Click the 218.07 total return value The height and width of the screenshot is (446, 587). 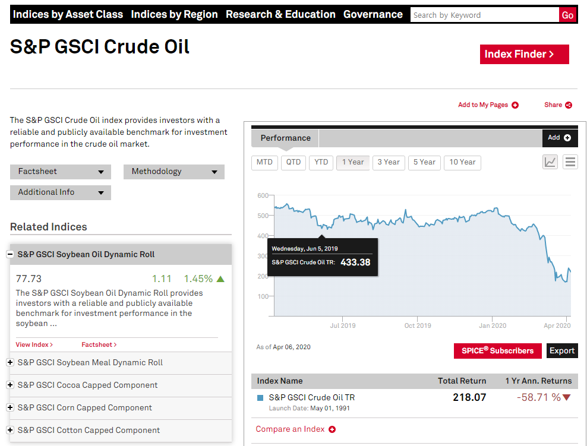click(469, 397)
